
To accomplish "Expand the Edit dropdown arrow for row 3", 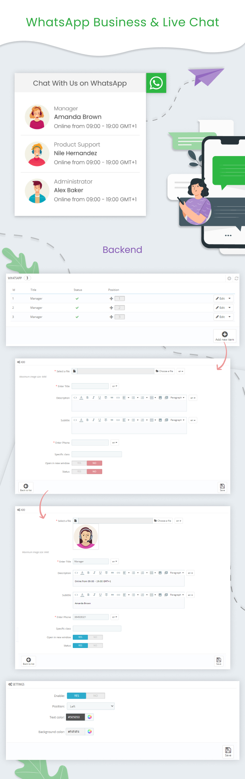I will [x=229, y=317].
